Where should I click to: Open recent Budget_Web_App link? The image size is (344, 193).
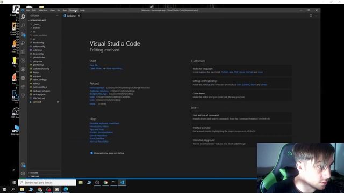(x=98, y=94)
